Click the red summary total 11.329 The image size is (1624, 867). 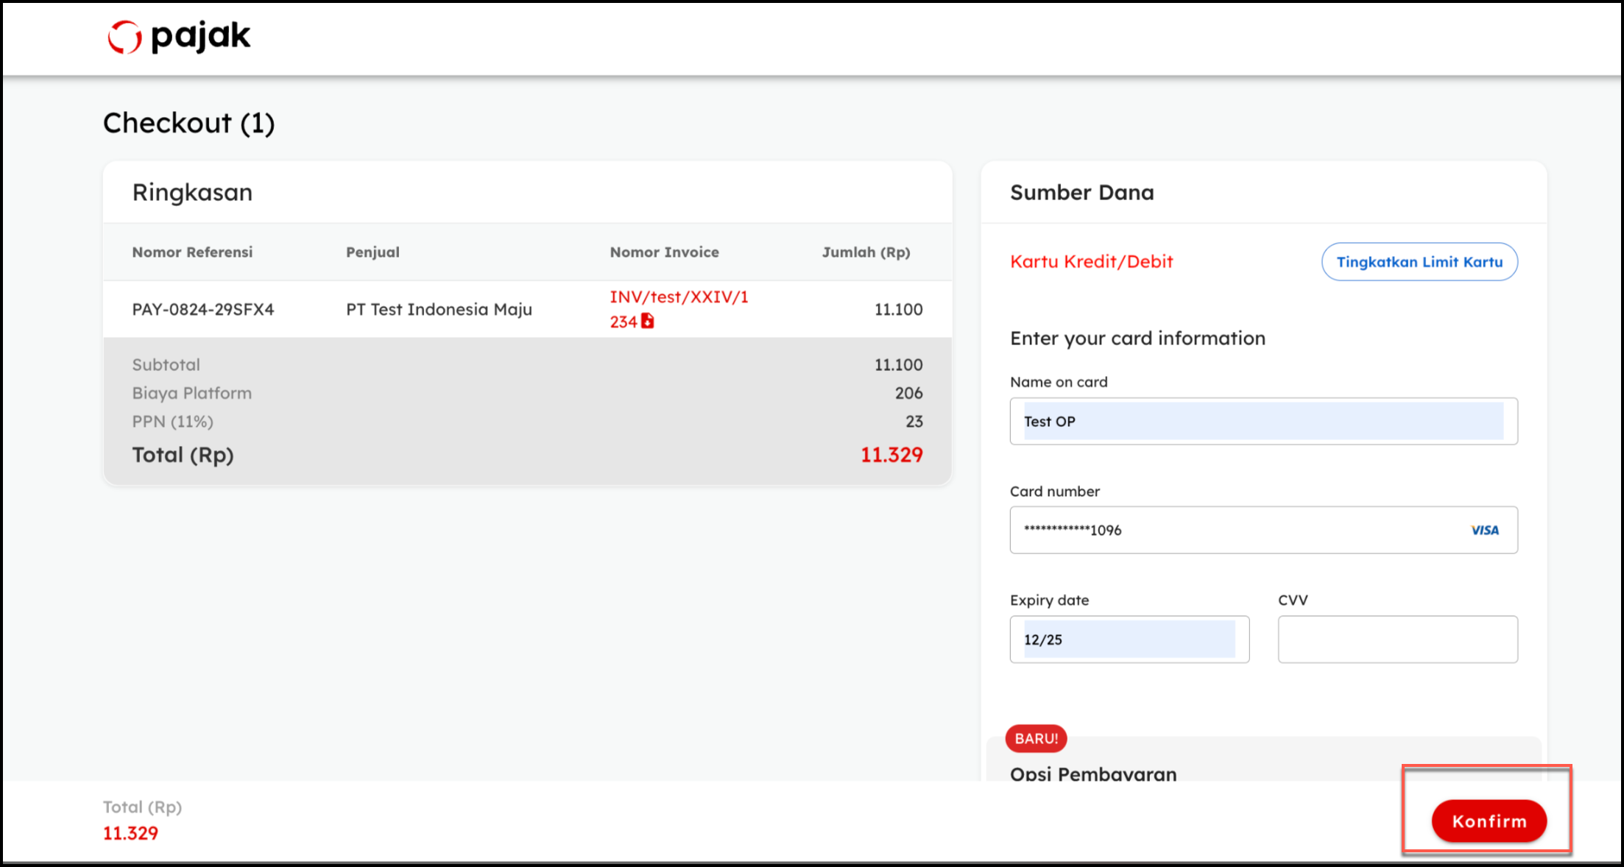tap(891, 455)
